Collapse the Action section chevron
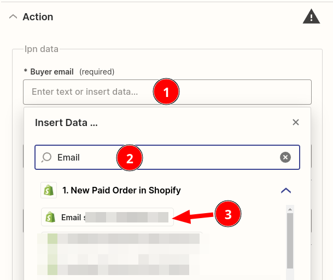This screenshot has width=333, height=280. [x=13, y=16]
